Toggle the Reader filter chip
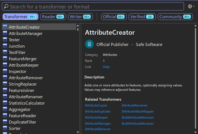Screen dimensions: 198x134 [53, 17]
